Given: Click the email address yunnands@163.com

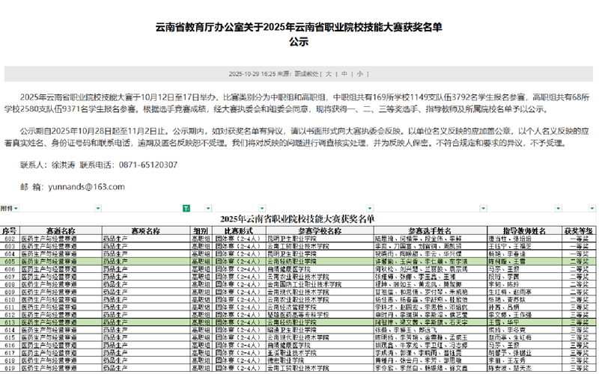Looking at the screenshot, I should (83, 186).
